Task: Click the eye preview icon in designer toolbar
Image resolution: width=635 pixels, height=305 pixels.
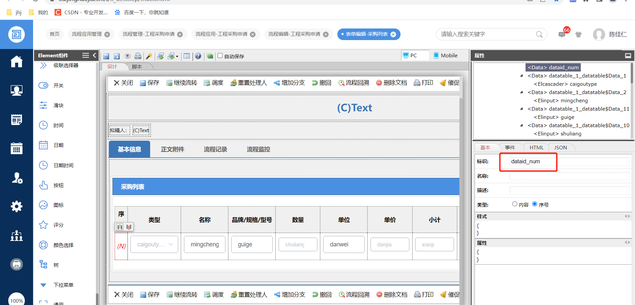Action: tap(127, 56)
